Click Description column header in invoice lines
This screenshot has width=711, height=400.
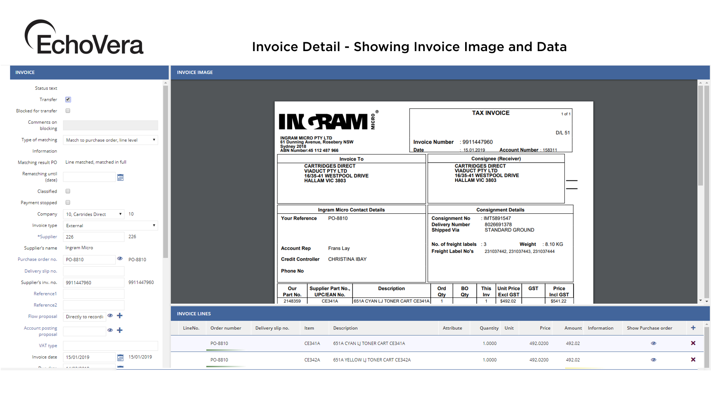pyautogui.click(x=345, y=328)
